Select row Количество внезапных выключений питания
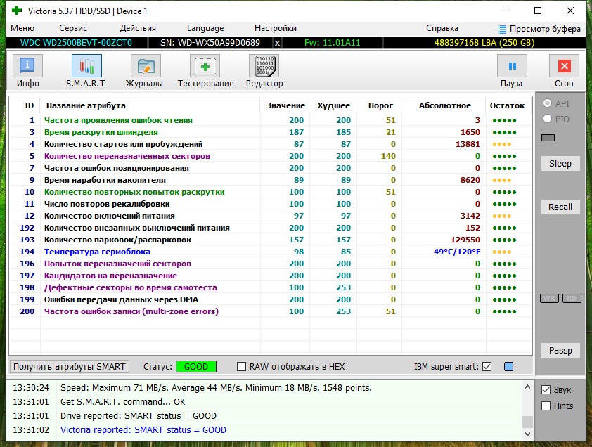Image resolution: width=592 pixels, height=447 pixels. click(270, 228)
